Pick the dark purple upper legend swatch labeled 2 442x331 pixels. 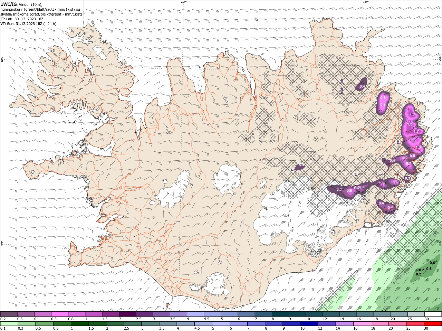click(127, 314)
